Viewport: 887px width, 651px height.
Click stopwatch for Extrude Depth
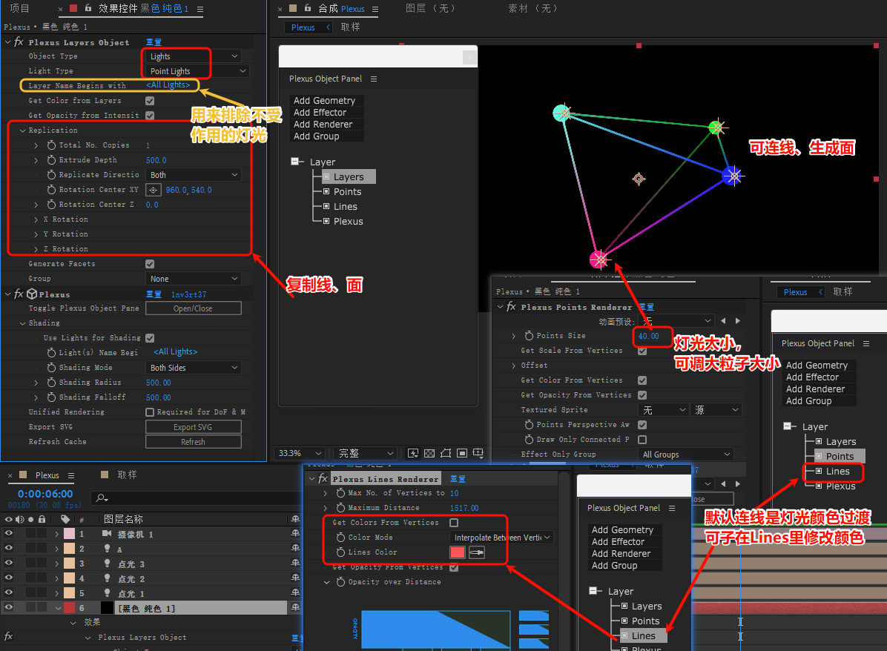pyautogui.click(x=51, y=160)
